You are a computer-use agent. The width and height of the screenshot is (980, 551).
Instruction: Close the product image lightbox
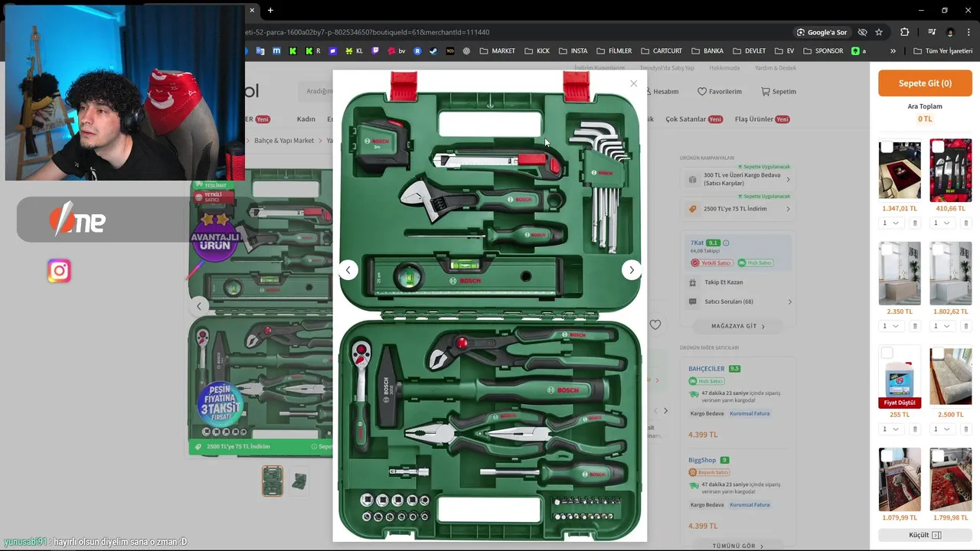coord(633,83)
